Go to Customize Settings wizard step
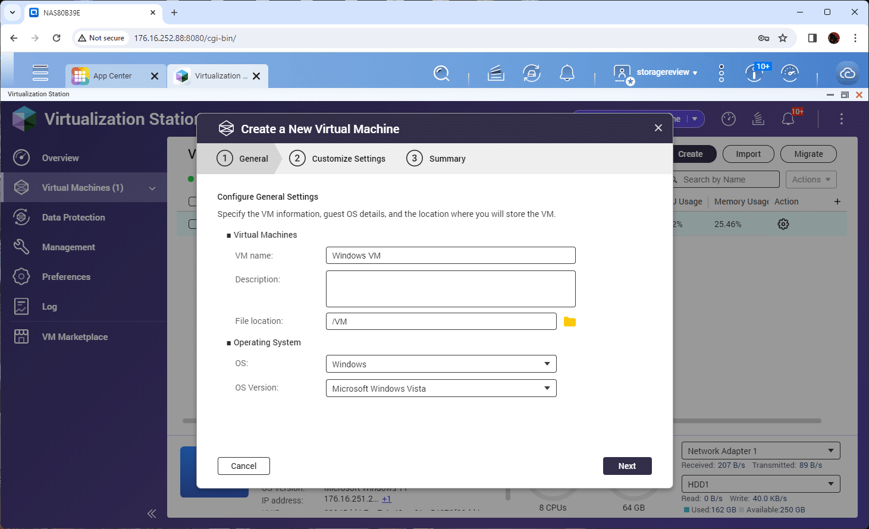The width and height of the screenshot is (869, 529). tap(337, 159)
